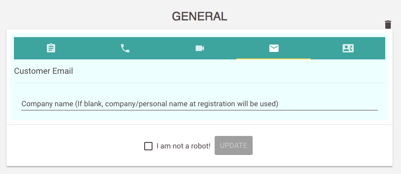Go to the contact card tab

point(348,48)
